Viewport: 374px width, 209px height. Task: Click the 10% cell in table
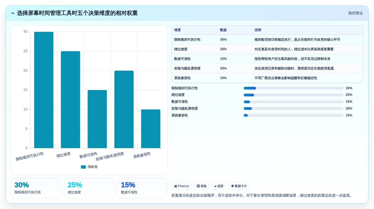coord(223,78)
